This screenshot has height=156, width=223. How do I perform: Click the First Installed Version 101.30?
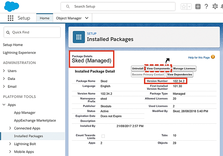(x=177, y=86)
